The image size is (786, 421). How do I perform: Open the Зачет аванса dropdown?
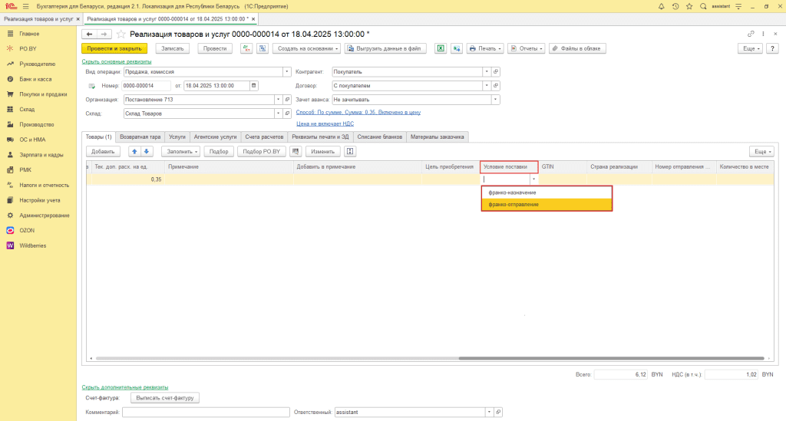pyautogui.click(x=495, y=100)
